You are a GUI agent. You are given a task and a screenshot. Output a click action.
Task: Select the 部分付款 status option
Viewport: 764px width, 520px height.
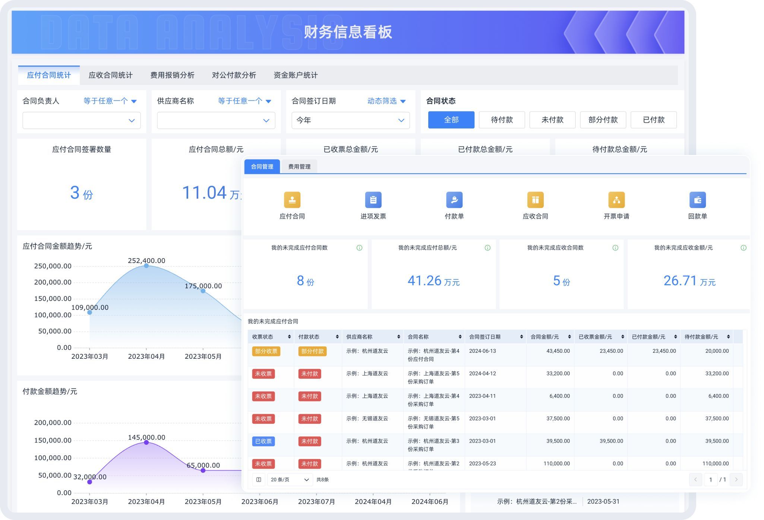pyautogui.click(x=603, y=120)
